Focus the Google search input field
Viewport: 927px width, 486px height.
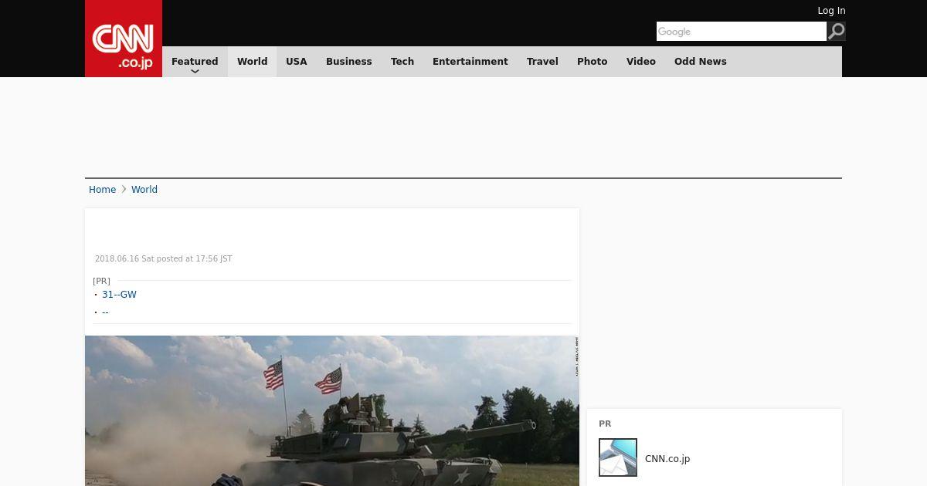pos(742,31)
